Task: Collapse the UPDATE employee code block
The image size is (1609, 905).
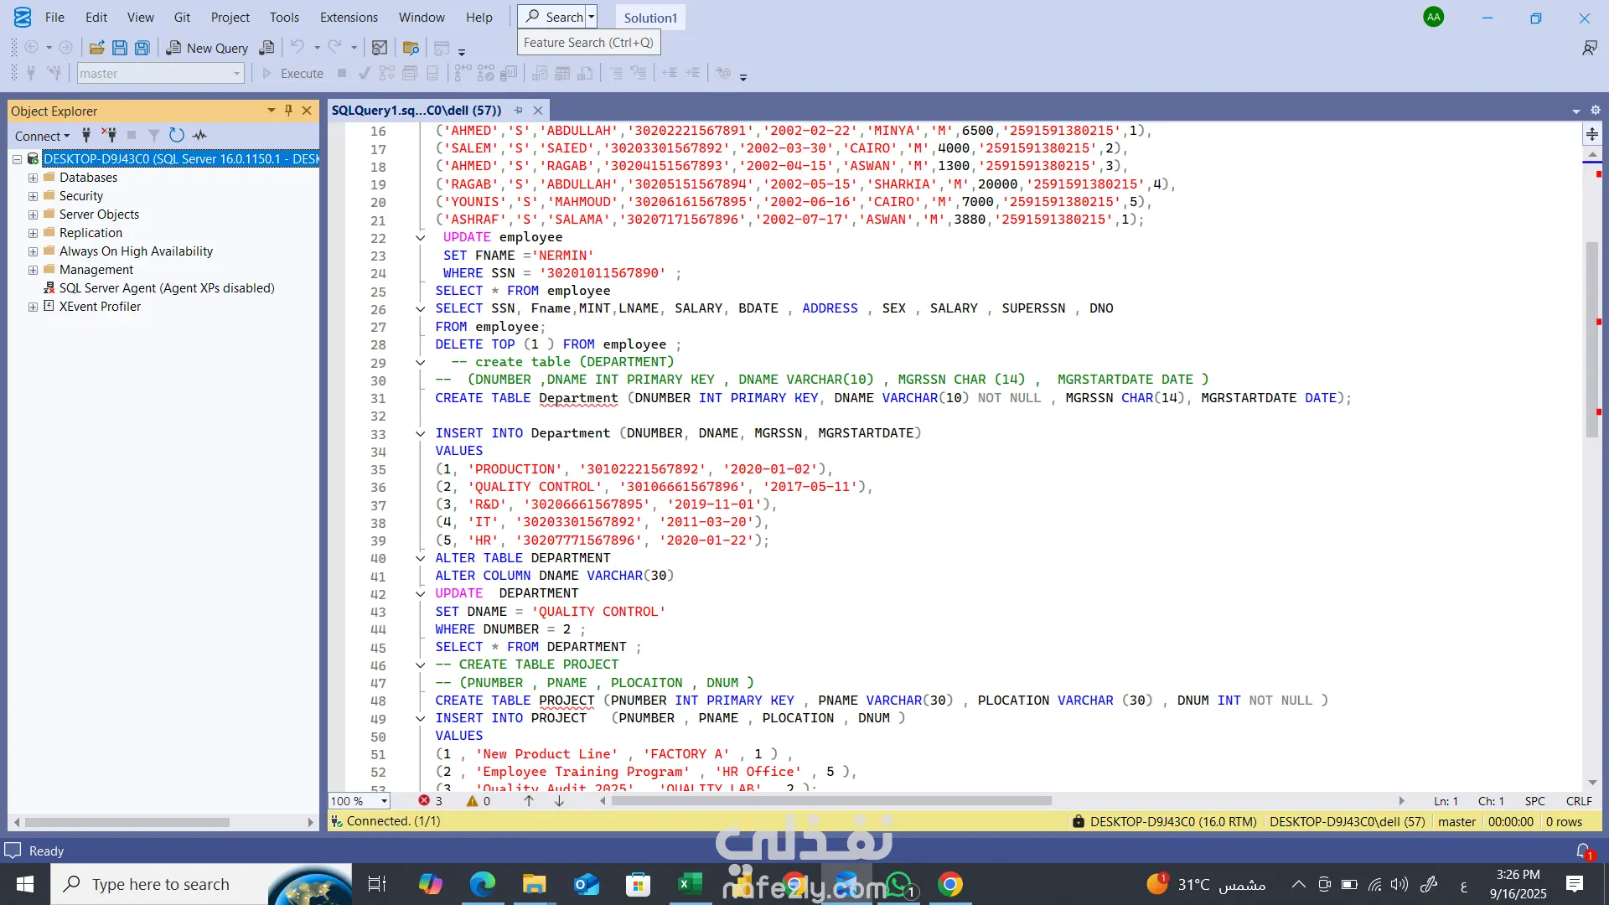Action: click(421, 238)
